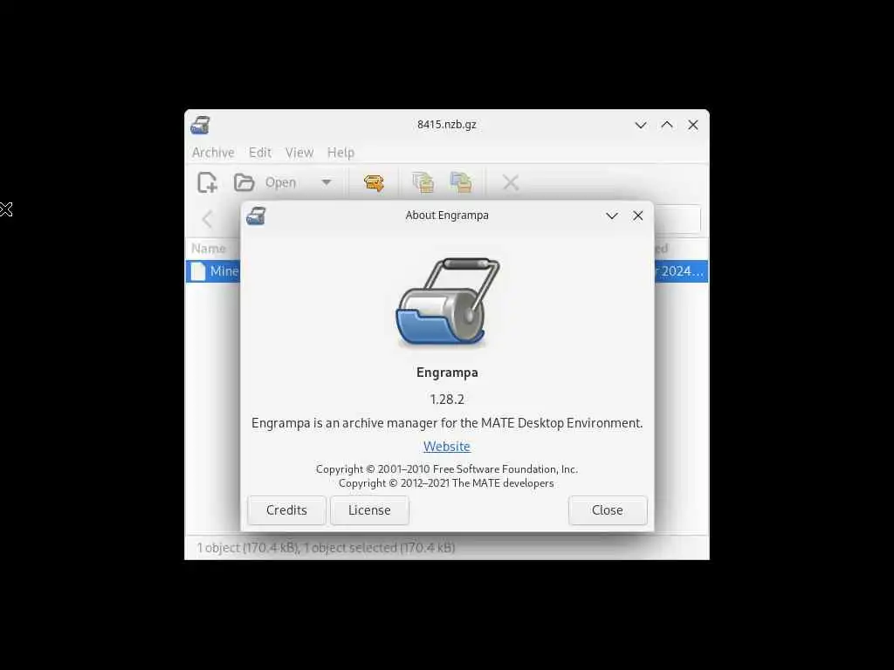Click the Copyright MATE developers line
This screenshot has width=894, height=670.
click(x=446, y=482)
